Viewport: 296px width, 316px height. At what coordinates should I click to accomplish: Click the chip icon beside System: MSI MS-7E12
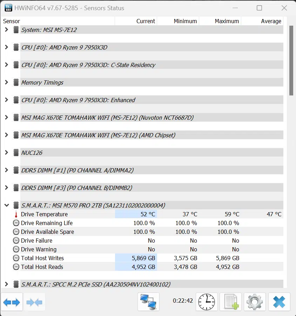[x=16, y=30]
